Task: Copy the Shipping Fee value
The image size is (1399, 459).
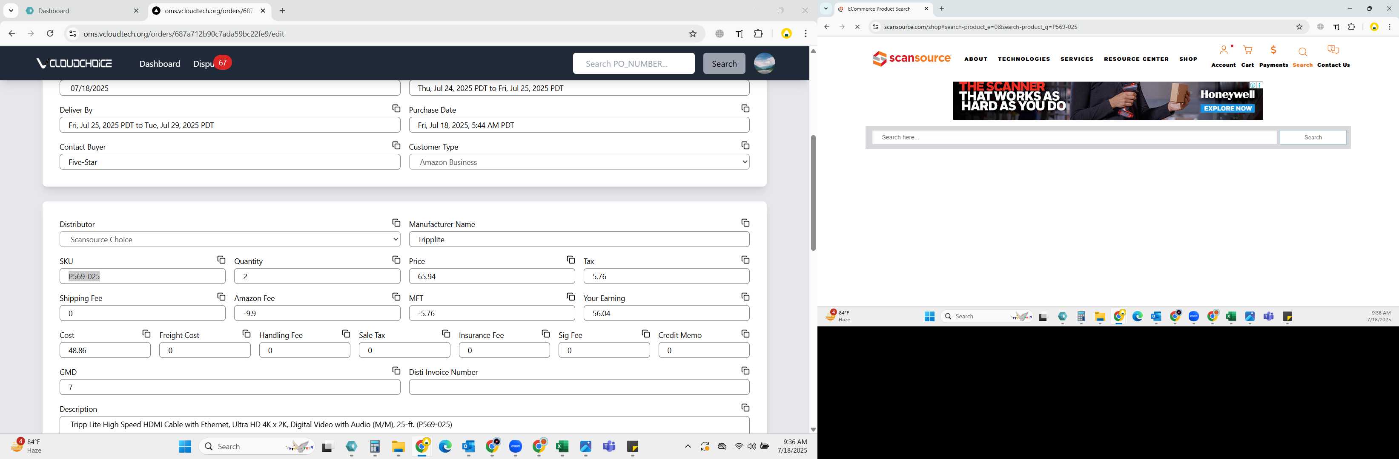Action: tap(221, 297)
